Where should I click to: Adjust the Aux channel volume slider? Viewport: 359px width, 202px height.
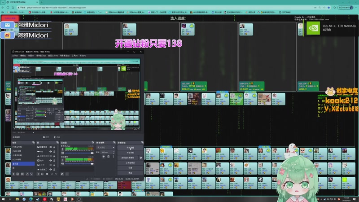pyautogui.click(x=79, y=153)
